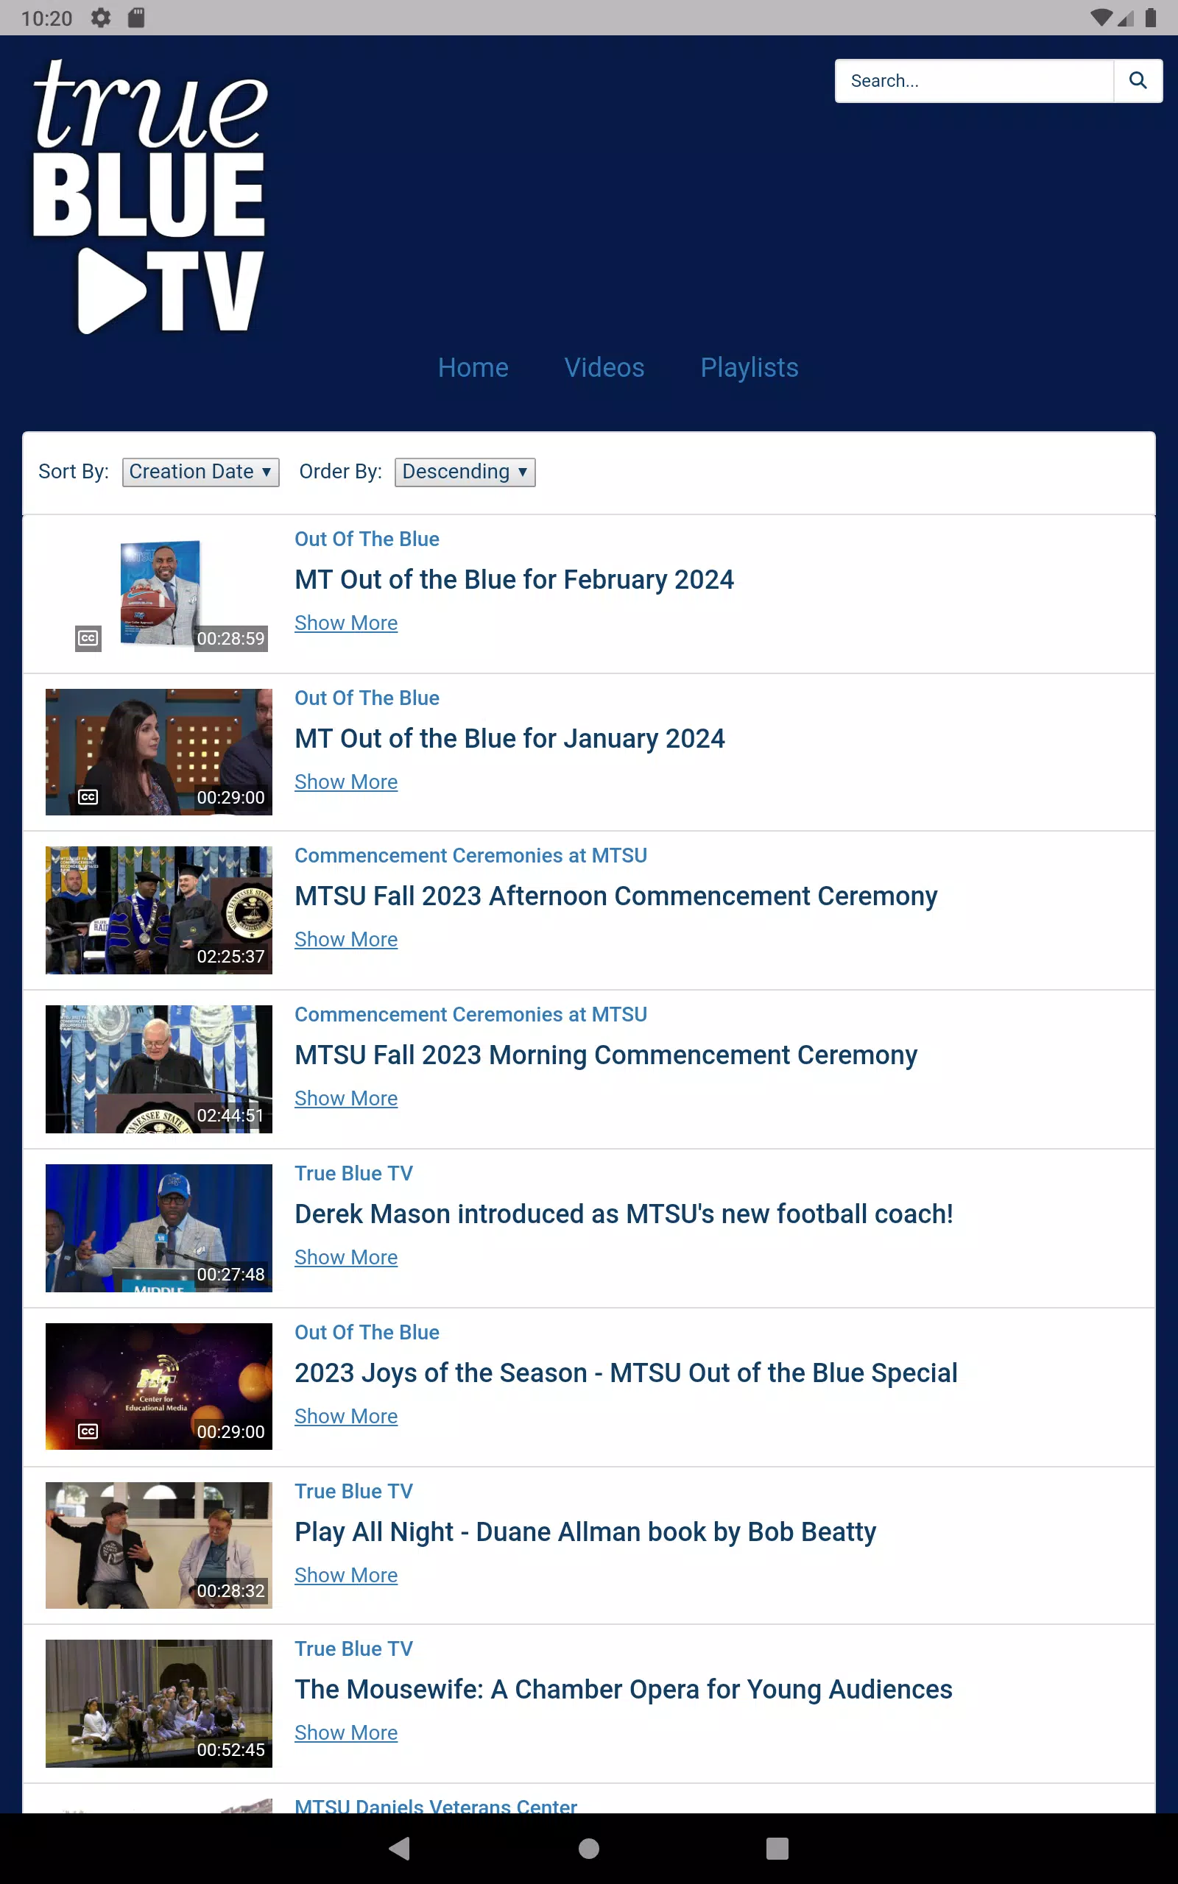Tap the battery icon in the status bar
Screen dimensions: 1178x1884
(x=1150, y=17)
